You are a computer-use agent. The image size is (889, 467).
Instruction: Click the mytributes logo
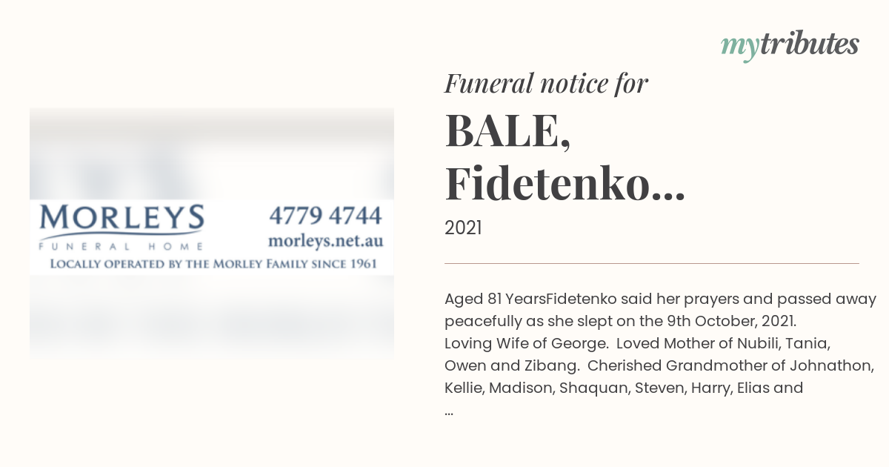[x=790, y=46]
